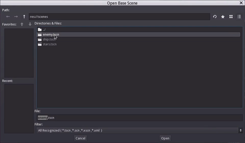
Task: Select ship.tscn file
Action: pyautogui.click(x=138, y=39)
